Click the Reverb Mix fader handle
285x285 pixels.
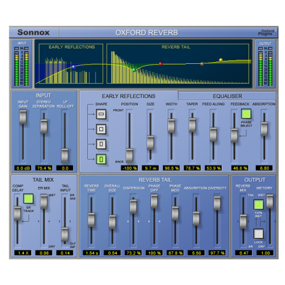(x=243, y=221)
